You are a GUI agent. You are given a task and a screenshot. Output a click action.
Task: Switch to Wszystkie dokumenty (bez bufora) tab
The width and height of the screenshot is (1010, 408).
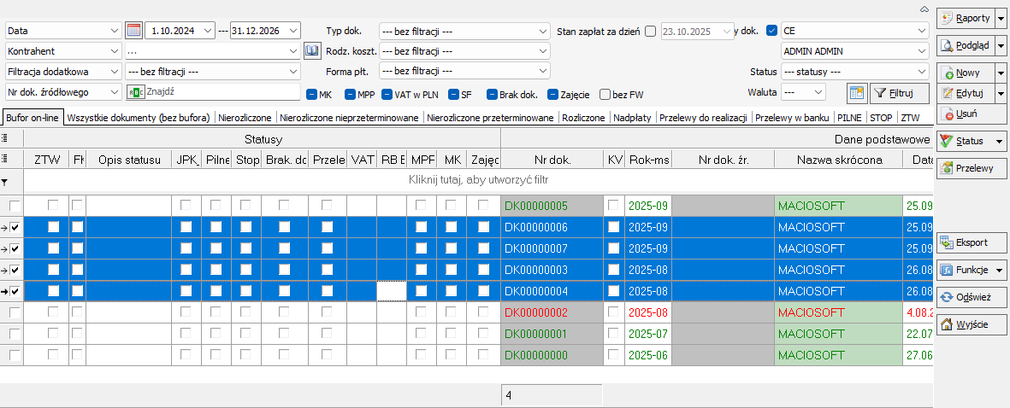coord(139,118)
